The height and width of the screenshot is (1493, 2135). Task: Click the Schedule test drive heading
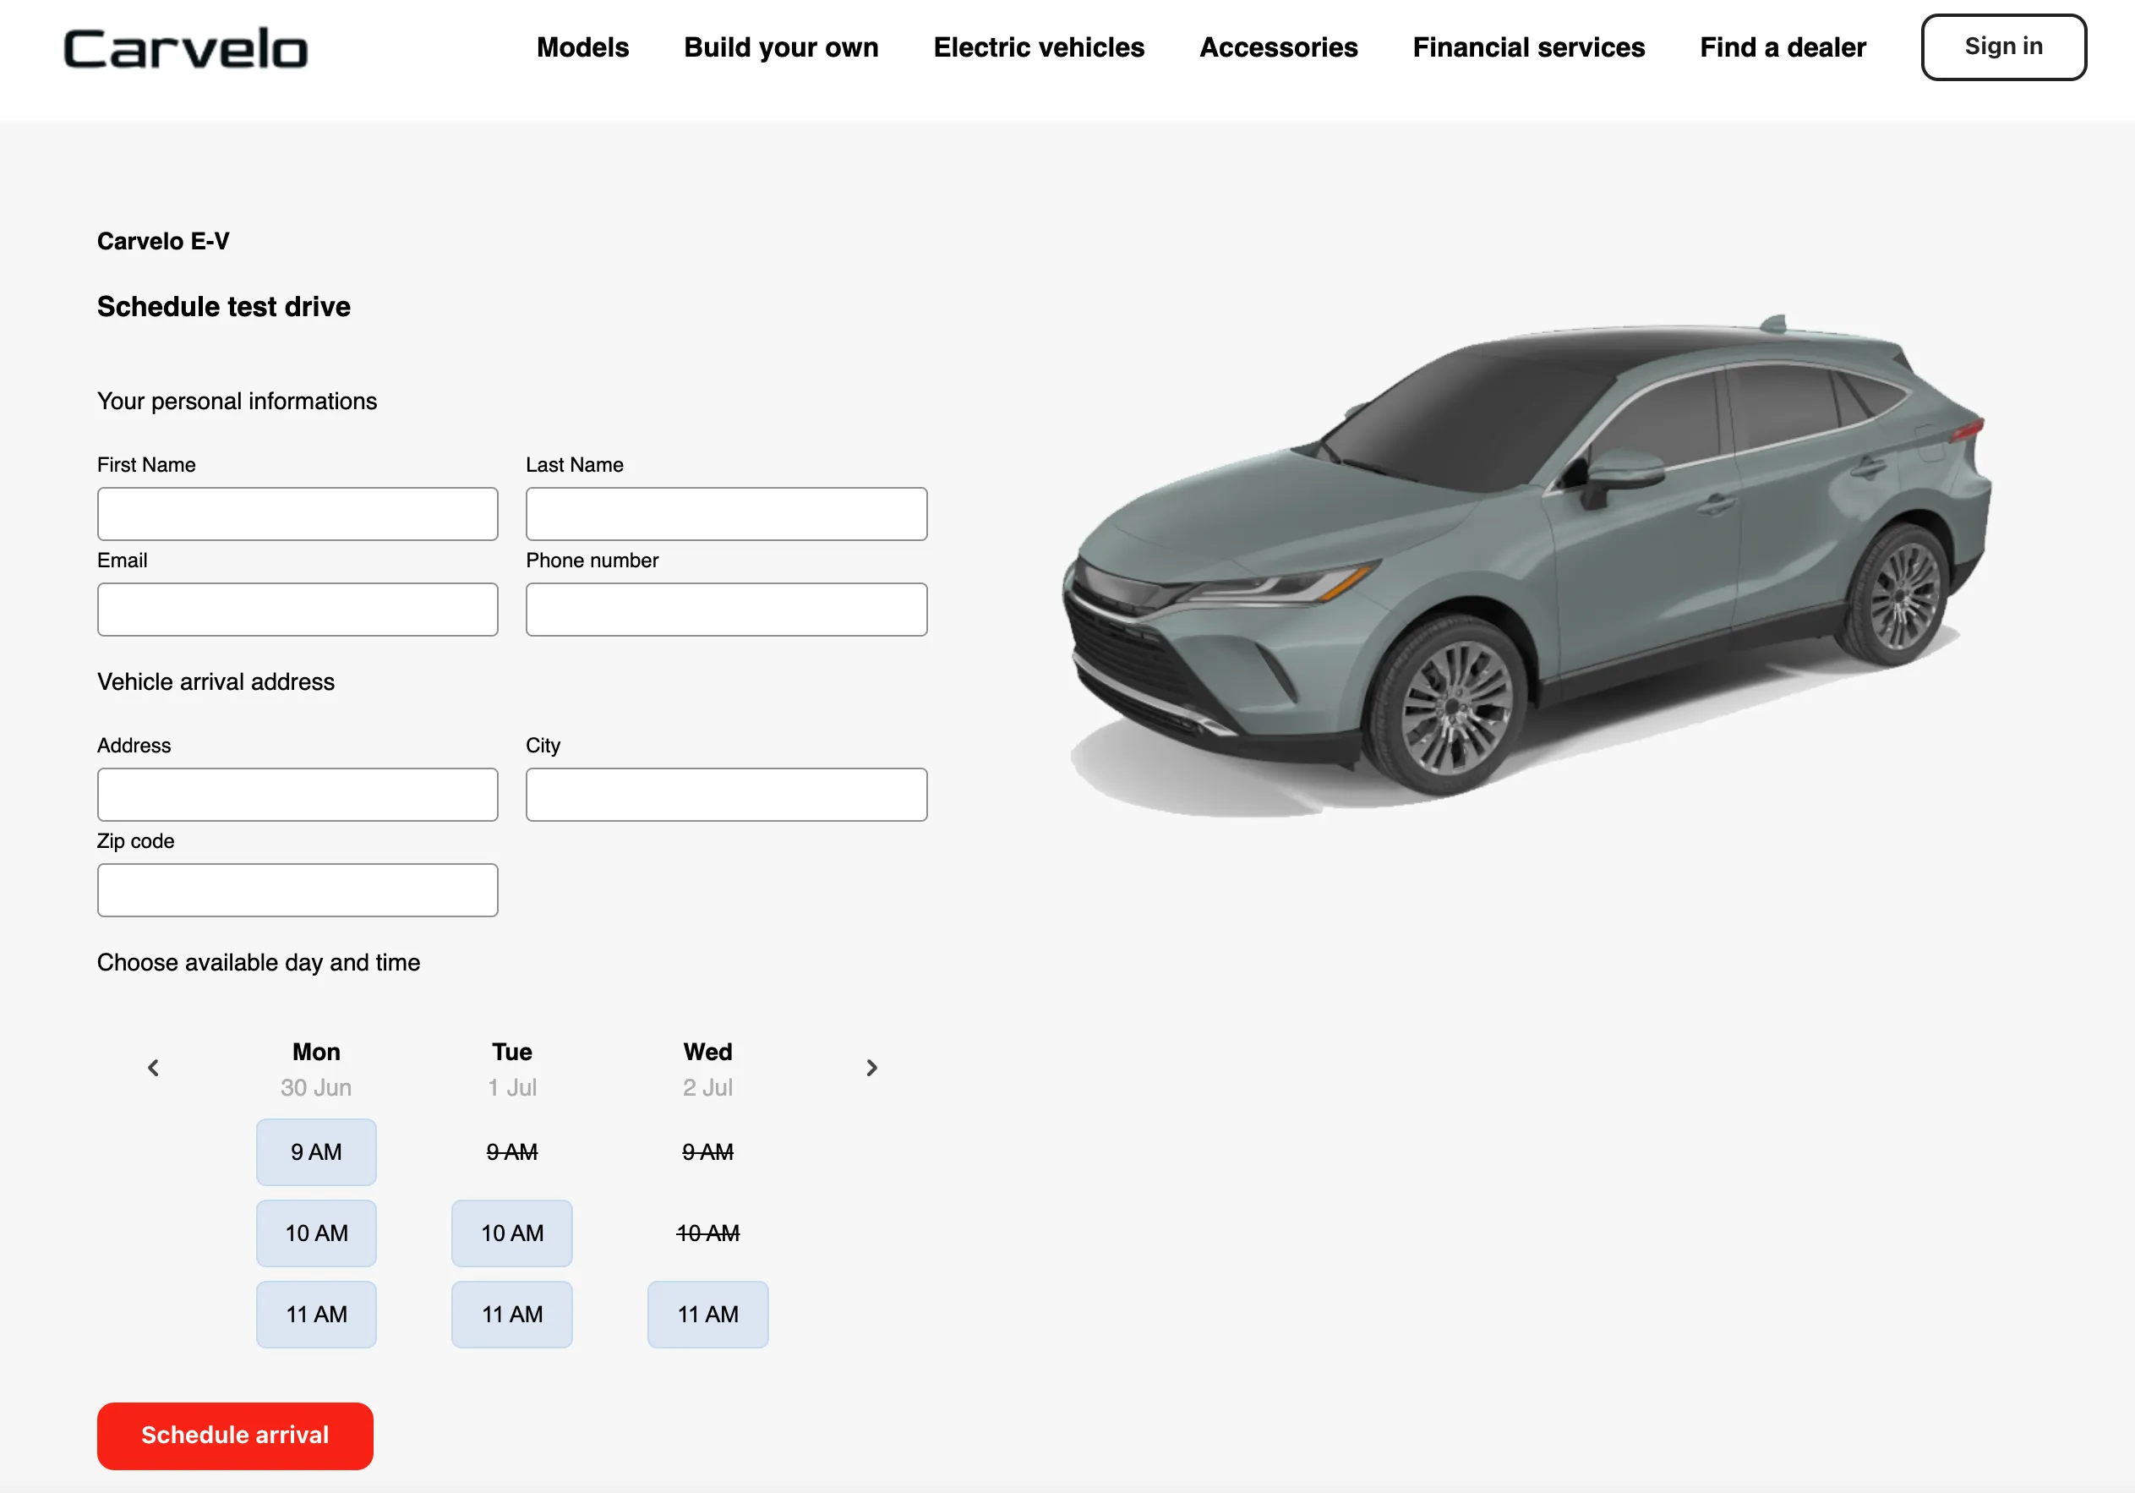(223, 306)
